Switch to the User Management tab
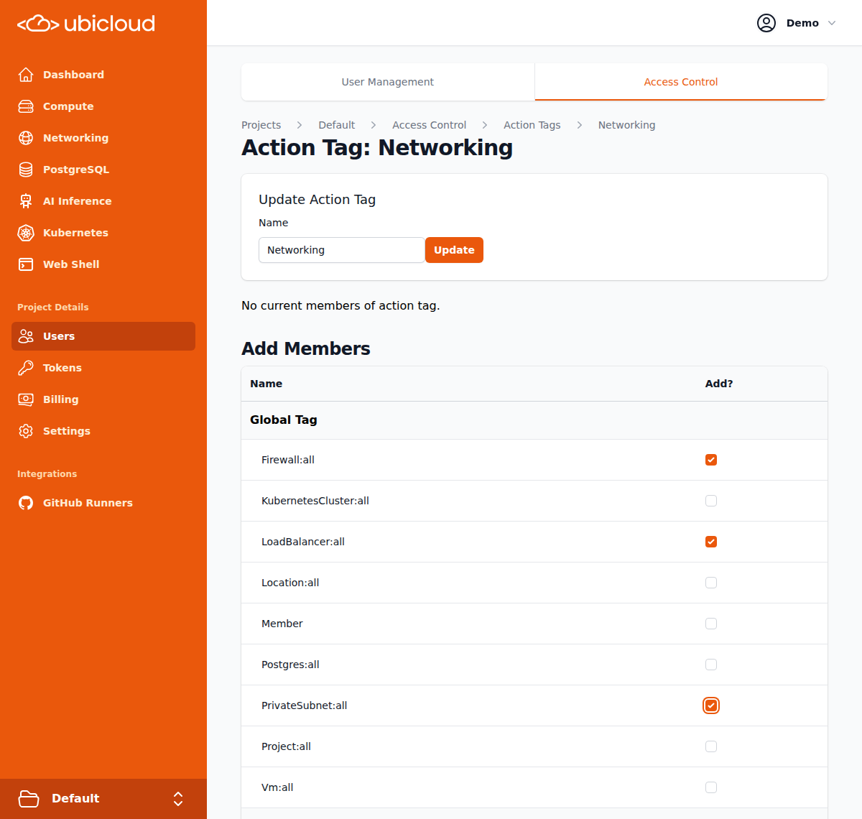862x819 pixels. click(388, 82)
